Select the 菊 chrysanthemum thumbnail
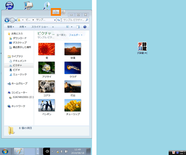 pyautogui.click(x=46, y=49)
